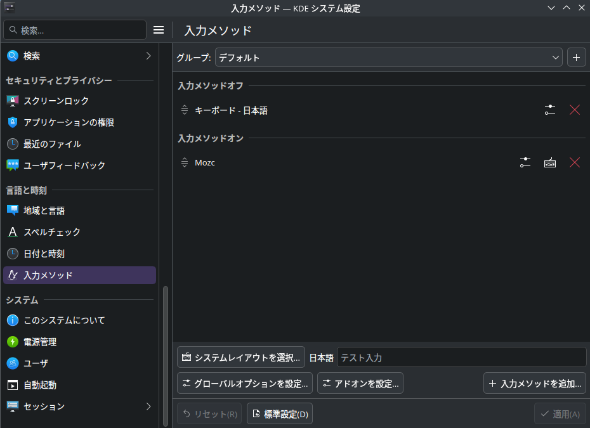590x428 pixels.
Task: Remove キーボード - 日本語 input method
Action: point(575,110)
